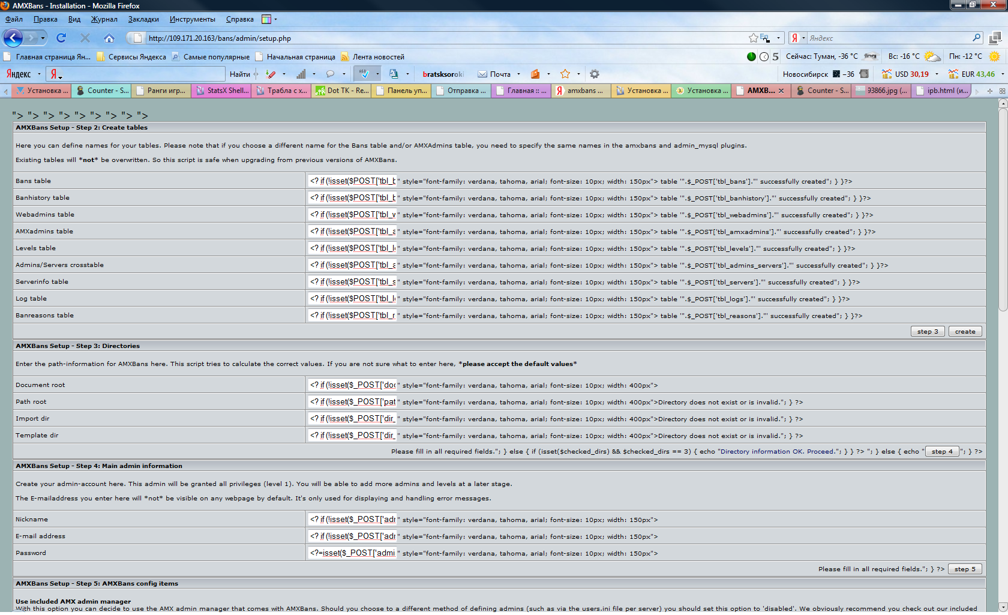Image resolution: width=1008 pixels, height=615 pixels.
Task: Open the Инструменты menu
Action: tap(192, 19)
